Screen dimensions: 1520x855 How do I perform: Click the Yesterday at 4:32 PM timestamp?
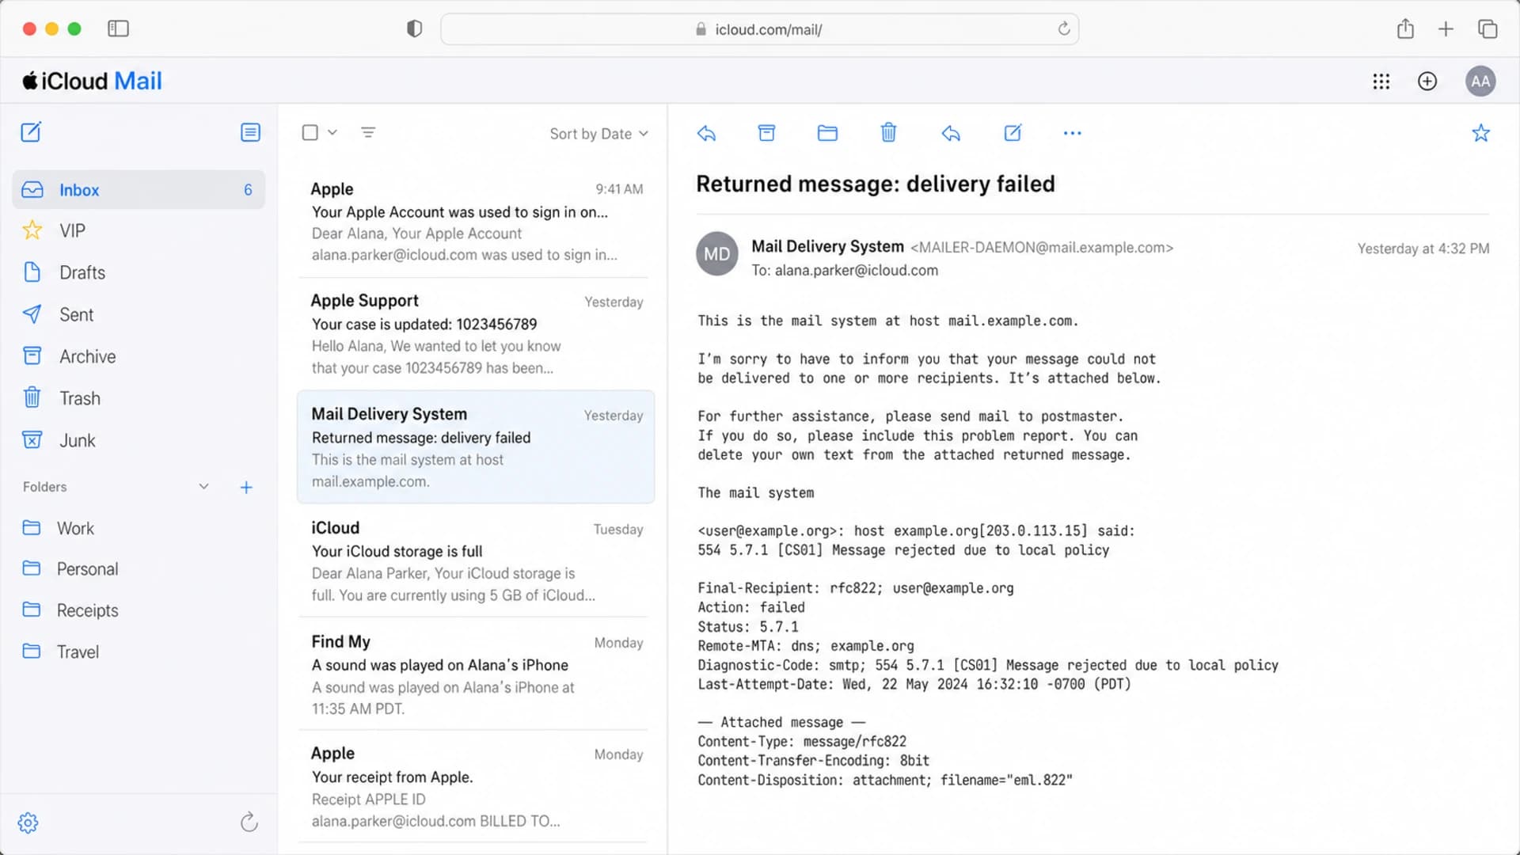coord(1423,249)
